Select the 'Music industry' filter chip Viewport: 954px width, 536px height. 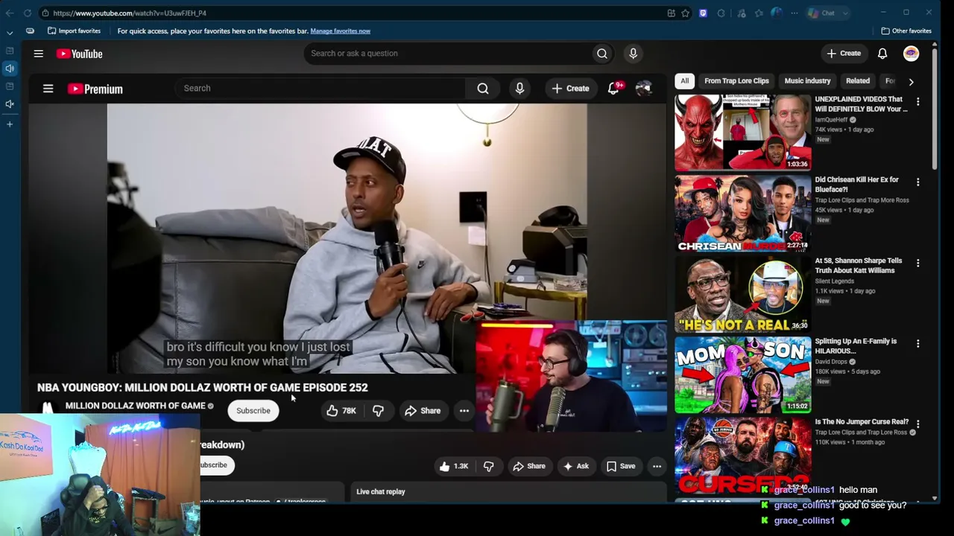[807, 81]
